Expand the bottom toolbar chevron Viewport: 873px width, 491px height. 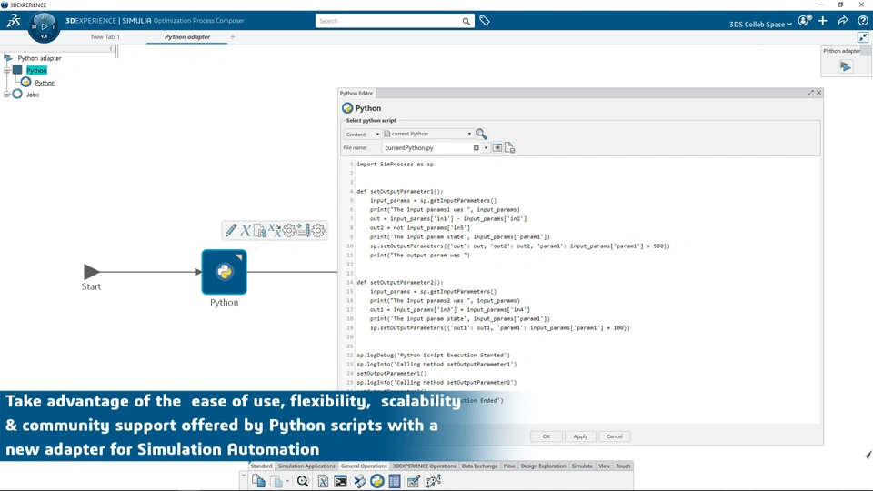pos(244,476)
